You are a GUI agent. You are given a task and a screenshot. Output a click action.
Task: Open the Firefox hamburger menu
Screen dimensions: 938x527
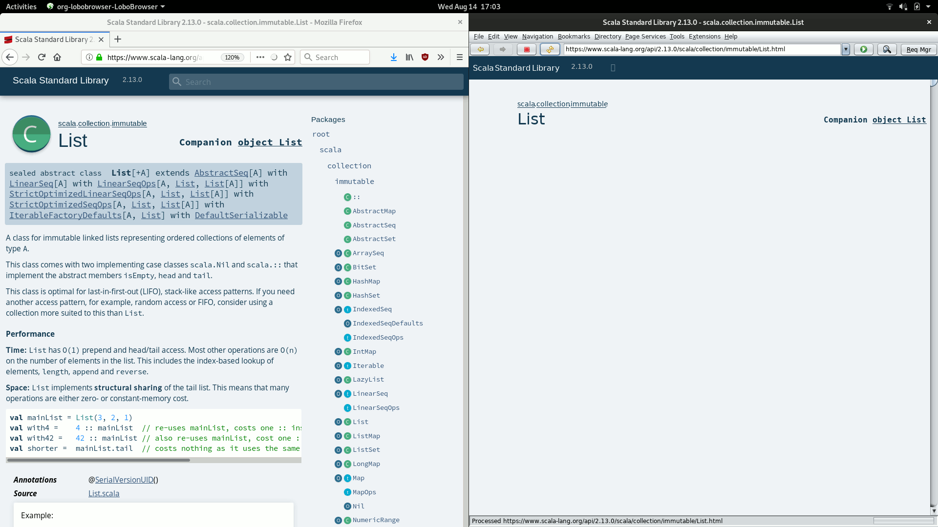[x=459, y=57]
